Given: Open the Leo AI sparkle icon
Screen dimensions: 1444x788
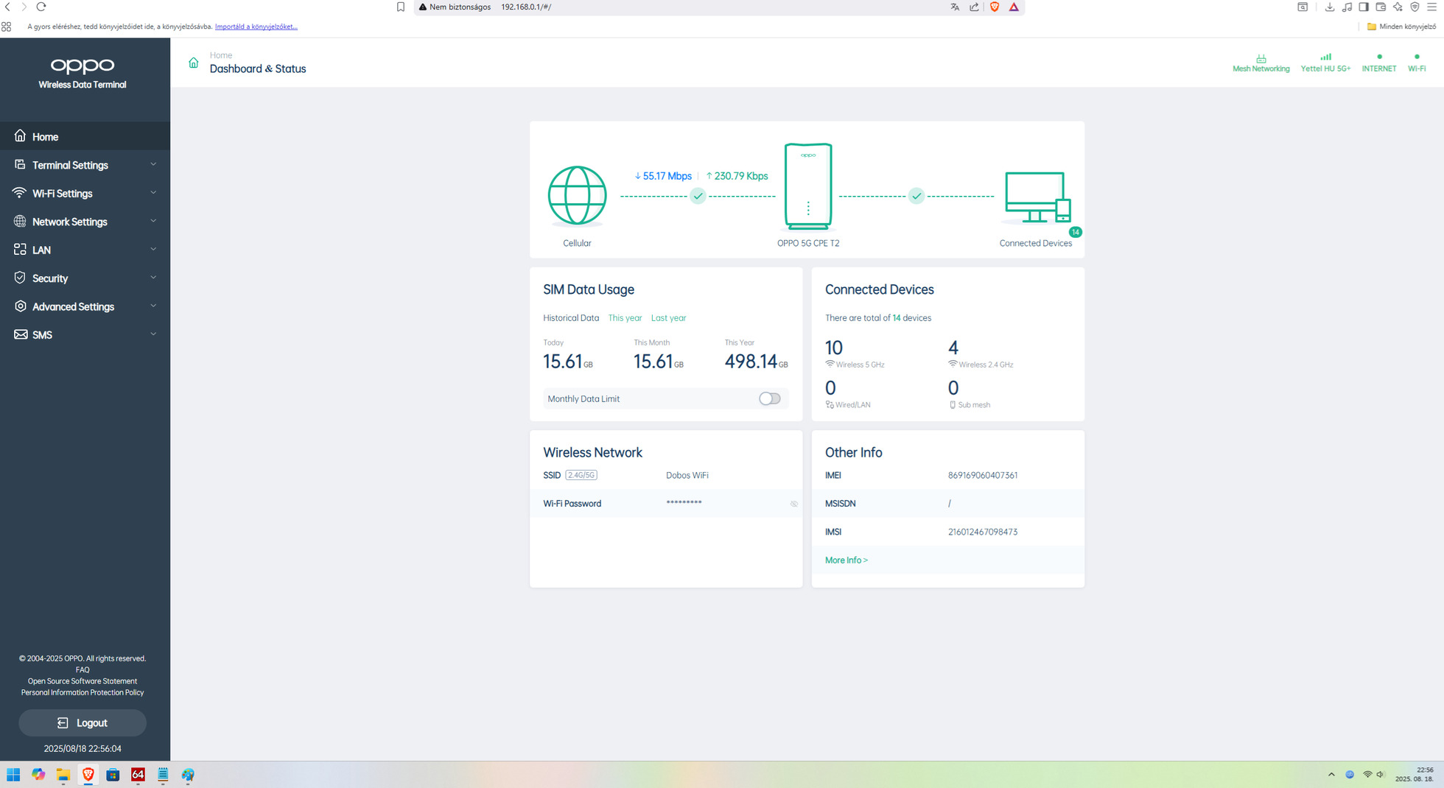Looking at the screenshot, I should (1398, 7).
